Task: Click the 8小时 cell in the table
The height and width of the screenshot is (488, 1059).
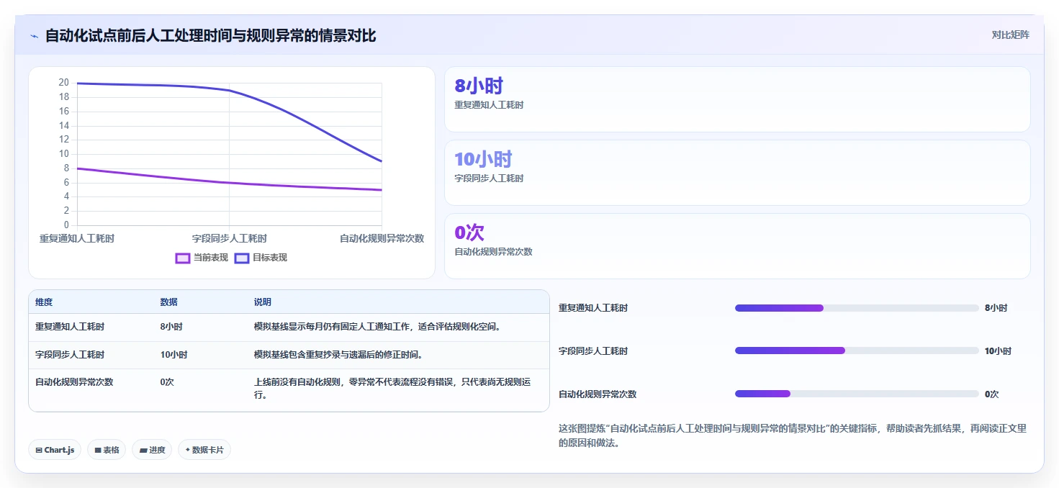Action: click(x=171, y=327)
